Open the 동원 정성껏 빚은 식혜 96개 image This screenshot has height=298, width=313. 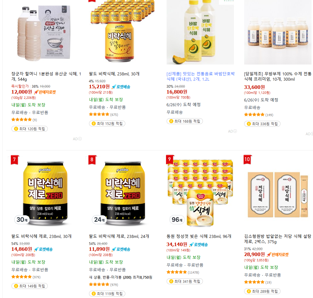[x=200, y=193]
